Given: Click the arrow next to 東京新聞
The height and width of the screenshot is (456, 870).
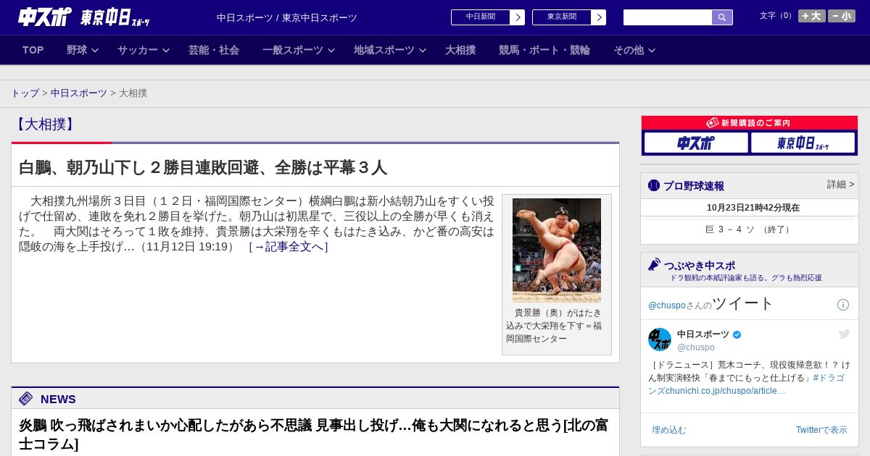Looking at the screenshot, I should pyautogui.click(x=599, y=17).
